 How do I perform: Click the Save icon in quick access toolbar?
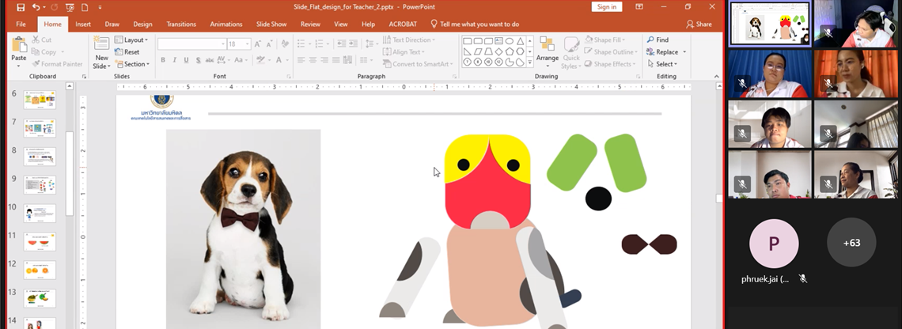20,7
